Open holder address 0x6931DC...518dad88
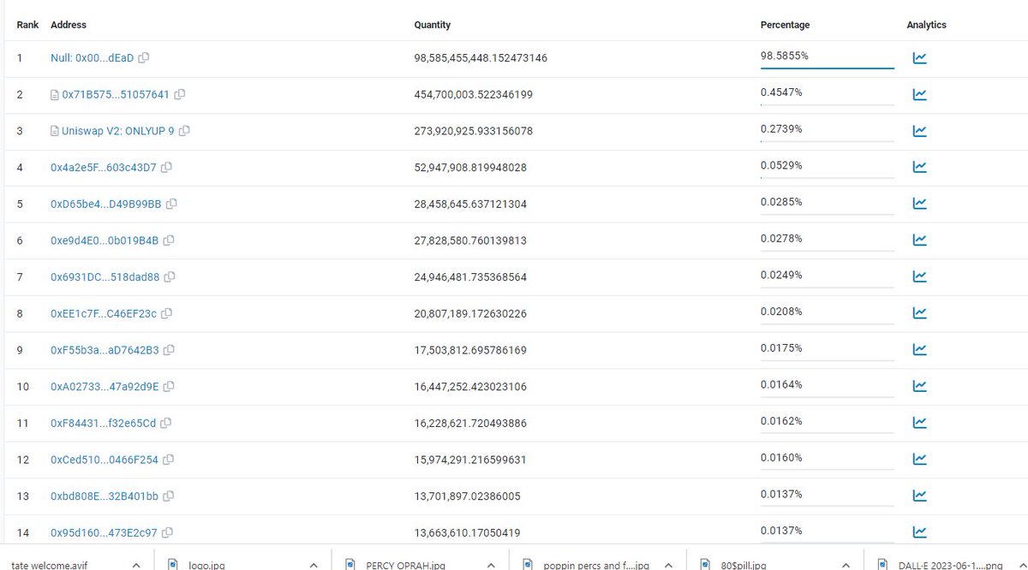 tap(105, 276)
